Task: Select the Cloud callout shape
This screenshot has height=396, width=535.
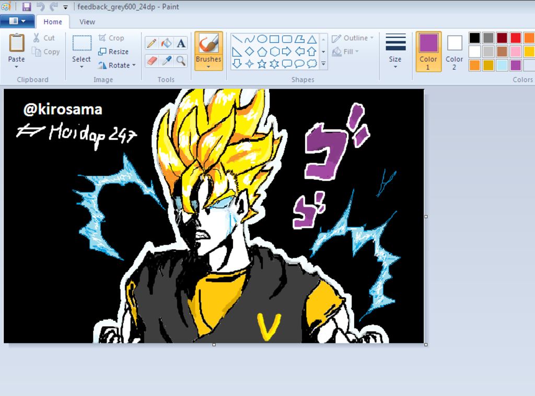Action: (x=312, y=64)
